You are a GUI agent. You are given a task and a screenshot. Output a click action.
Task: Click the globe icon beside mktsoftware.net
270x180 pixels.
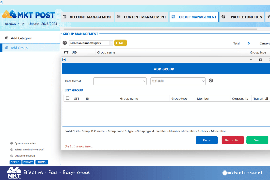225,172
